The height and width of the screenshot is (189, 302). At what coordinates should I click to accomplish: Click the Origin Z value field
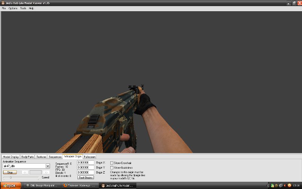click(86, 172)
